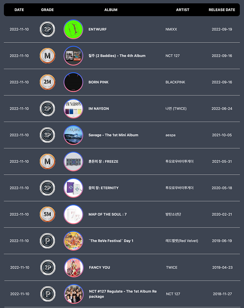Click the 5M grade badge for MAP OF THE SOUL : 7
Viewport: 244px width, 308px height.
47,214
